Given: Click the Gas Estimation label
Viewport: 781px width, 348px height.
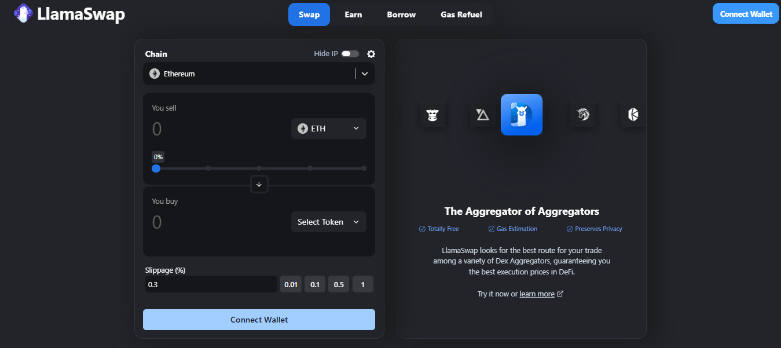Looking at the screenshot, I should 517,229.
